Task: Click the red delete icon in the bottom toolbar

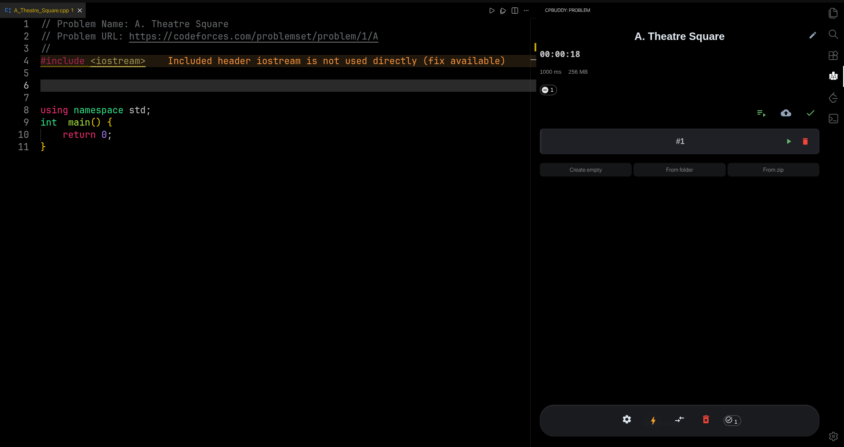Action: 706,420
